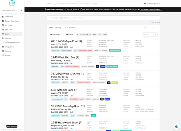Select Admin in the sidebar
Image resolution: width=181 pixels, height=131 pixels.
point(7,56)
